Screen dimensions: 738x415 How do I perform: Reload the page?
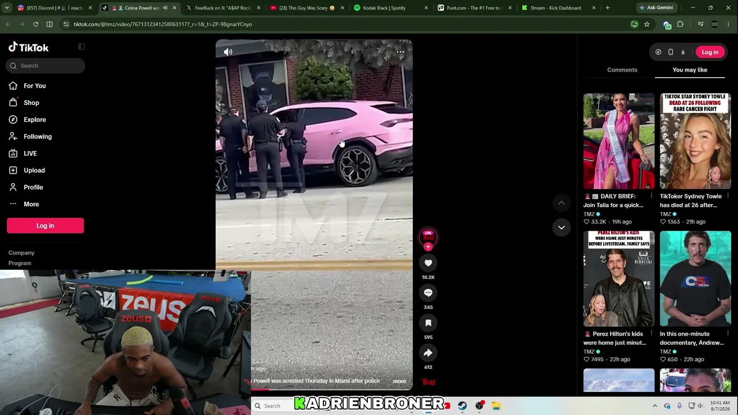tap(36, 24)
